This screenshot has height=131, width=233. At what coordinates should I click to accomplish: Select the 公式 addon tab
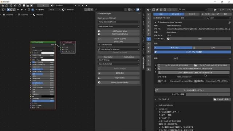pos(161,14)
